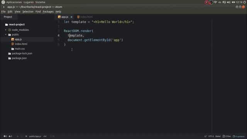Click the linter errors count icon
Image resolution: width=247 pixels, height=139 pixels.
(x=5, y=136)
